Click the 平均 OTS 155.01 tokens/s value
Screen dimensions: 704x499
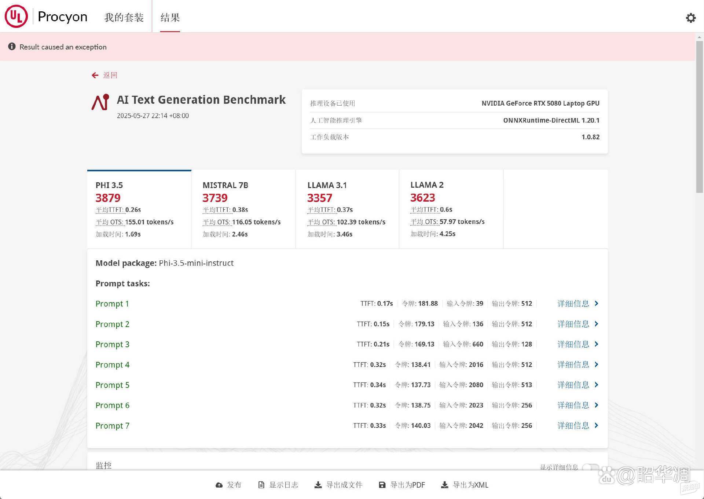click(x=149, y=222)
